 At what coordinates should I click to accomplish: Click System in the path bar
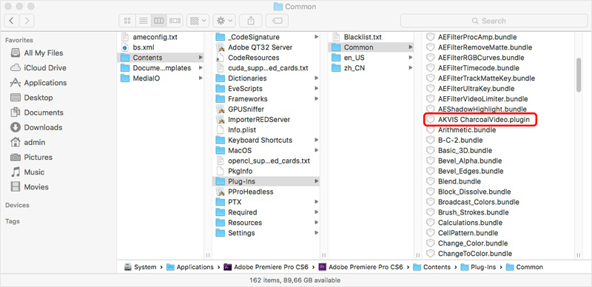(140, 267)
